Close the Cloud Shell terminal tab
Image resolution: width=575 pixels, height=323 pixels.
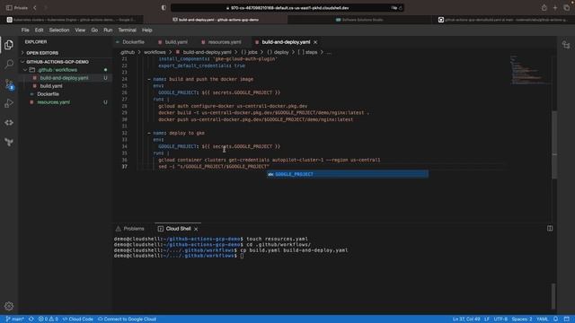[196, 229]
